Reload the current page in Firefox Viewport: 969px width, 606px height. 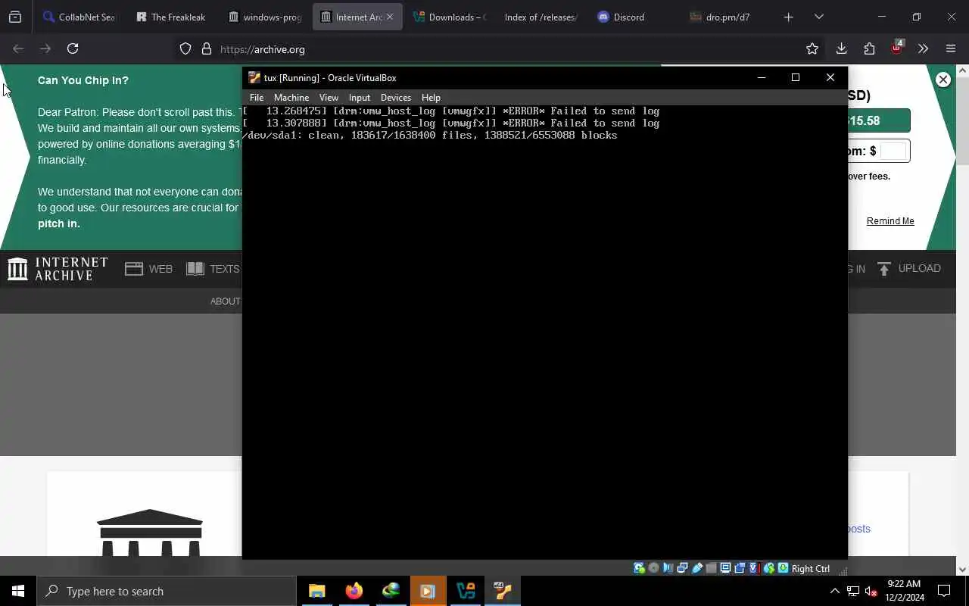73,48
